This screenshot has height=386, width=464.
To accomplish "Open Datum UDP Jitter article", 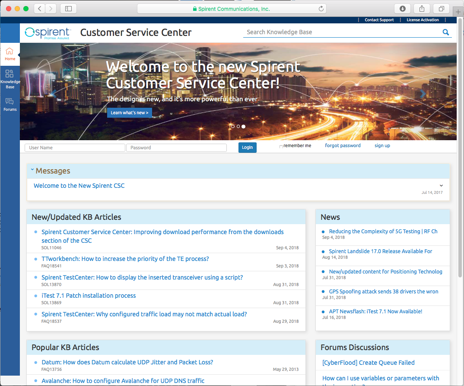I will 127,362.
